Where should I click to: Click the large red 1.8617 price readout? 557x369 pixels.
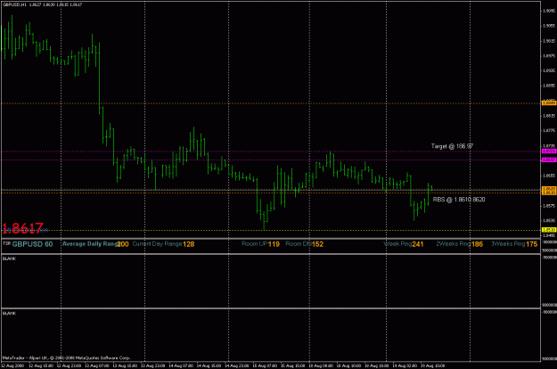tap(23, 228)
